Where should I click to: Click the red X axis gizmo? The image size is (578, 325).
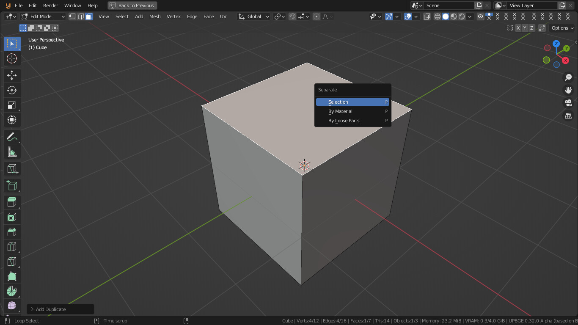tap(565, 61)
